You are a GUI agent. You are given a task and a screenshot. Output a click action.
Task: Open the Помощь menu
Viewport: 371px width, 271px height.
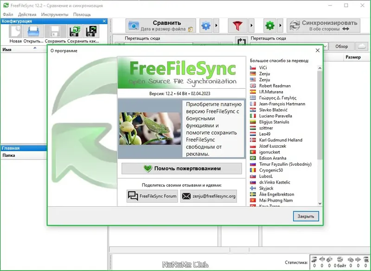82,14
